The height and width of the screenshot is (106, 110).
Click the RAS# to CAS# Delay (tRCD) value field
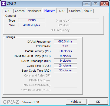(65, 56)
